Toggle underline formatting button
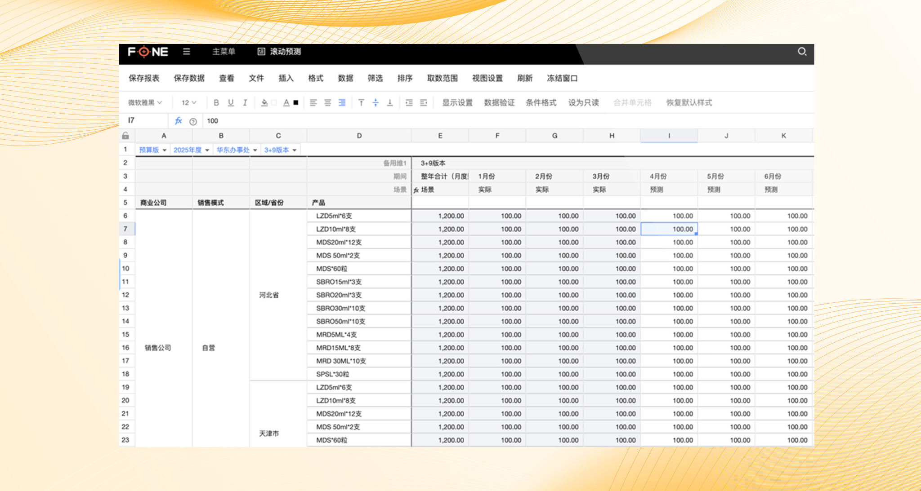Image resolution: width=921 pixels, height=491 pixels. [x=231, y=102]
